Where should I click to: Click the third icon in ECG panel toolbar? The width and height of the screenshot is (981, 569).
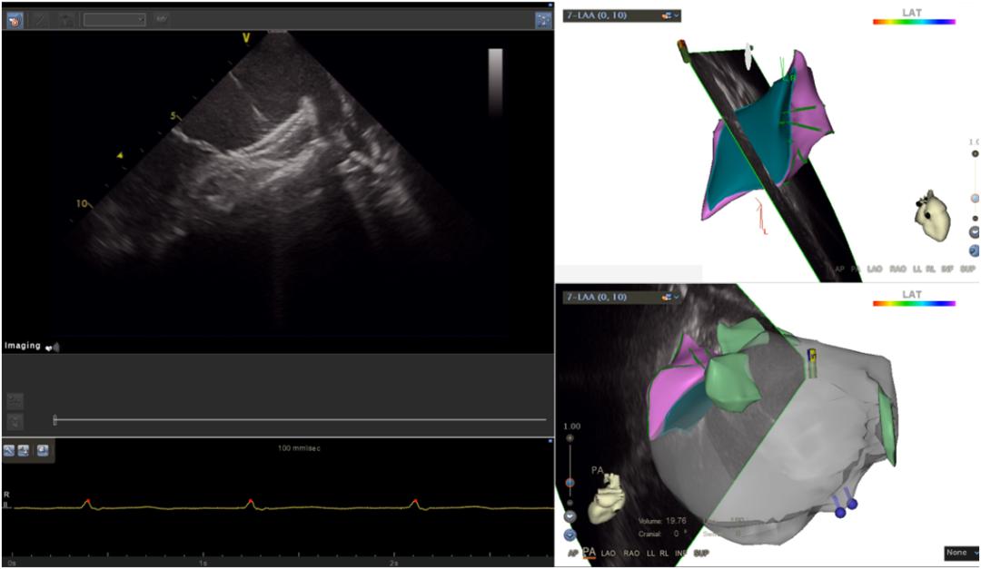point(43,450)
